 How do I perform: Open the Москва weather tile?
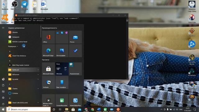click(x=62, y=69)
